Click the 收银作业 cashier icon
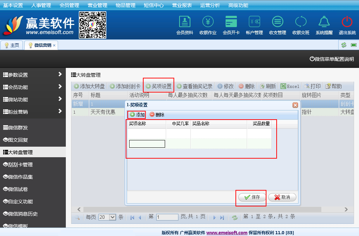 208,22
